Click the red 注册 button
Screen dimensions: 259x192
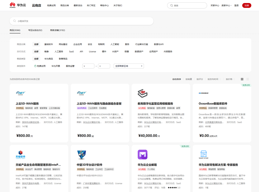pos(247,5)
